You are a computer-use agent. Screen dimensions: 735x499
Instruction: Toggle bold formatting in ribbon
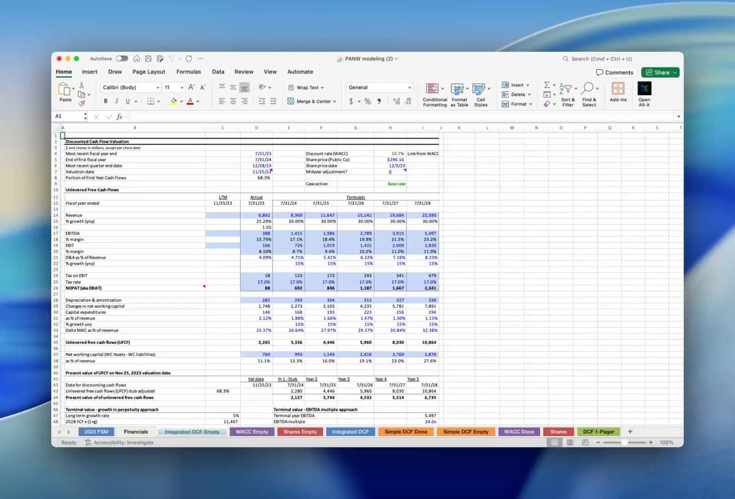106,102
